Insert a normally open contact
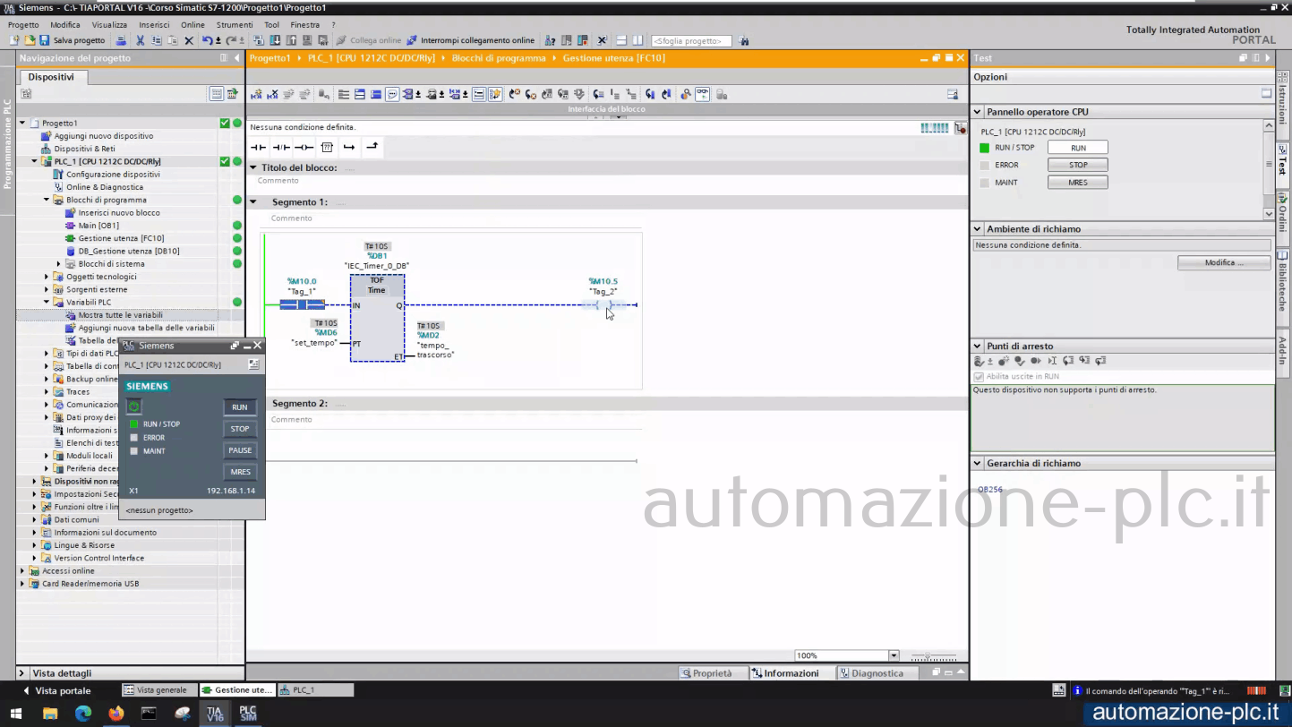Viewport: 1292px width, 727px height. [259, 147]
